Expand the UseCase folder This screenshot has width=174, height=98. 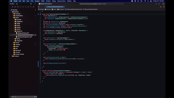(x=13, y=45)
